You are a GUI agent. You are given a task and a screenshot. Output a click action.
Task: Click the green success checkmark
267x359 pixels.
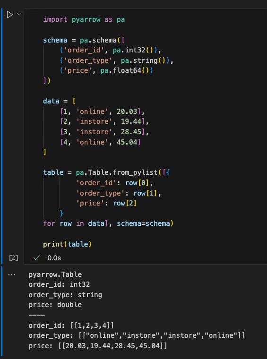[37, 258]
